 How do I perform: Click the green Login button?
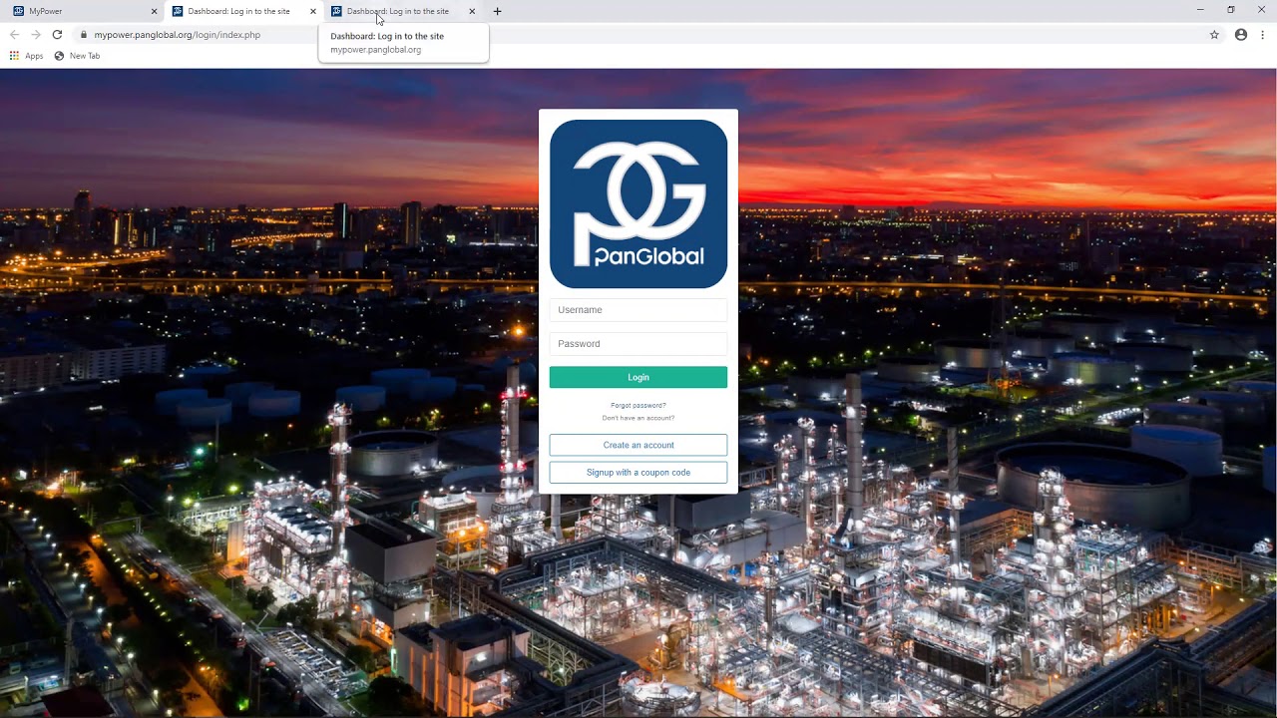(x=638, y=377)
